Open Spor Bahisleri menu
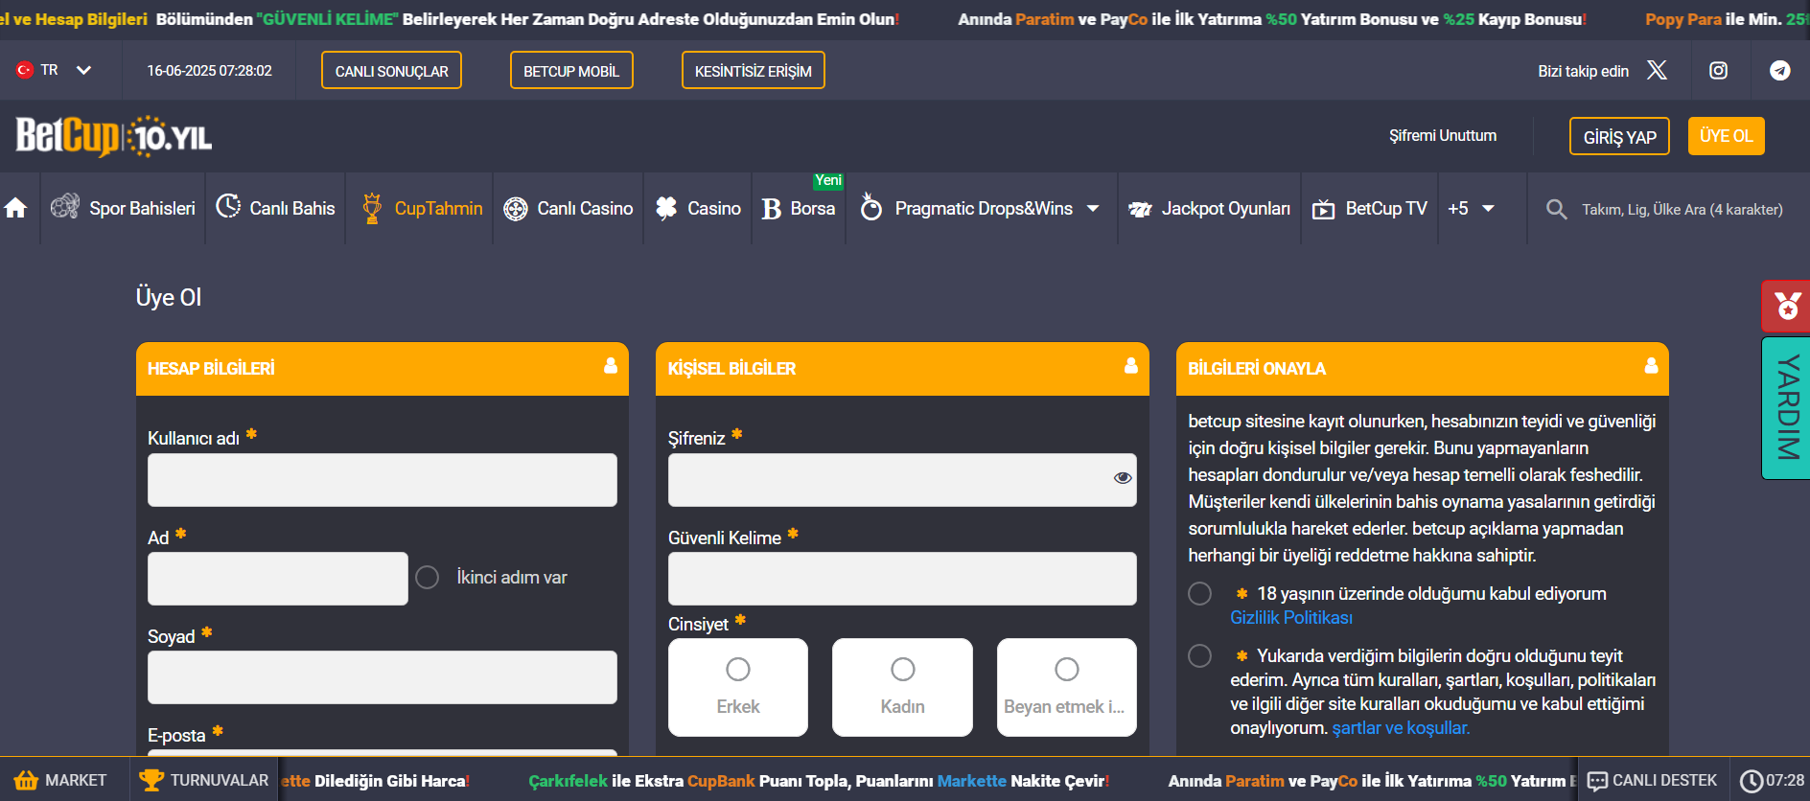Screen dimensions: 1810x801 pyautogui.click(x=123, y=208)
